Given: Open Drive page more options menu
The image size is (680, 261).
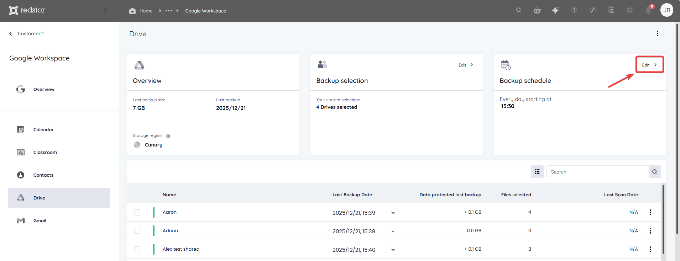Looking at the screenshot, I should coord(658,33).
